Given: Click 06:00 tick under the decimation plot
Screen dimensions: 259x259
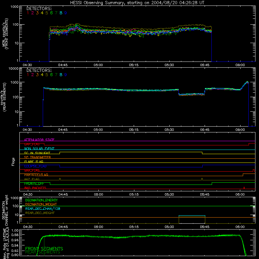Looking at the screenshot, I should [240, 227].
